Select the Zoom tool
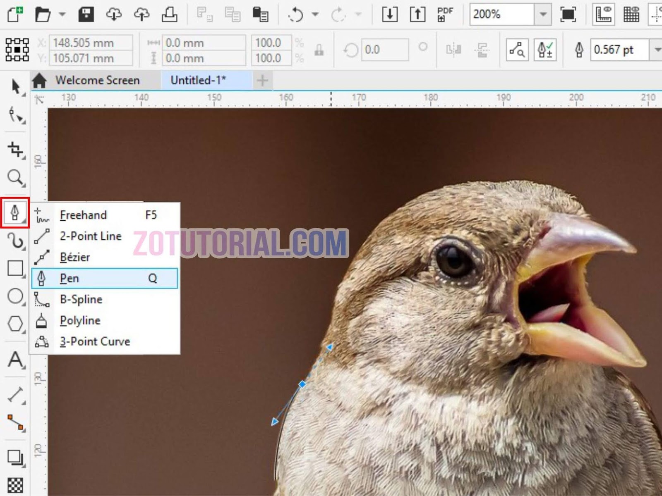 click(x=16, y=178)
